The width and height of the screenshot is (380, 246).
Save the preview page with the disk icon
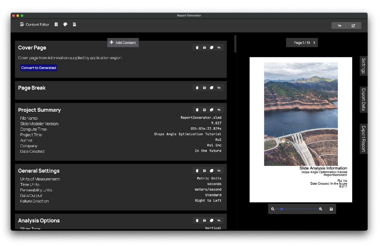pyautogui.click(x=331, y=209)
